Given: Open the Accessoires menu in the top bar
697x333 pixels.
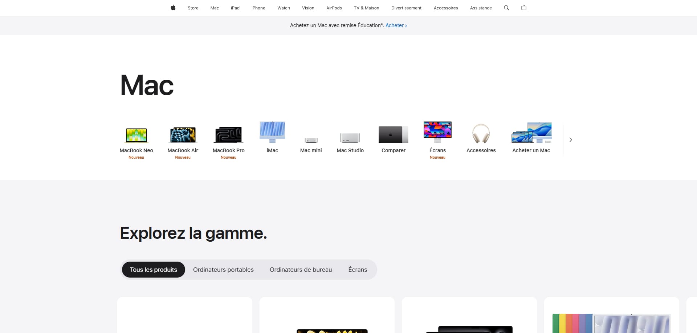Looking at the screenshot, I should pos(446,8).
